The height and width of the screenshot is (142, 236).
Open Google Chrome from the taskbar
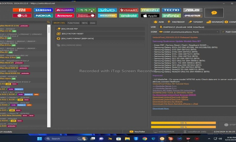click(x=145, y=139)
